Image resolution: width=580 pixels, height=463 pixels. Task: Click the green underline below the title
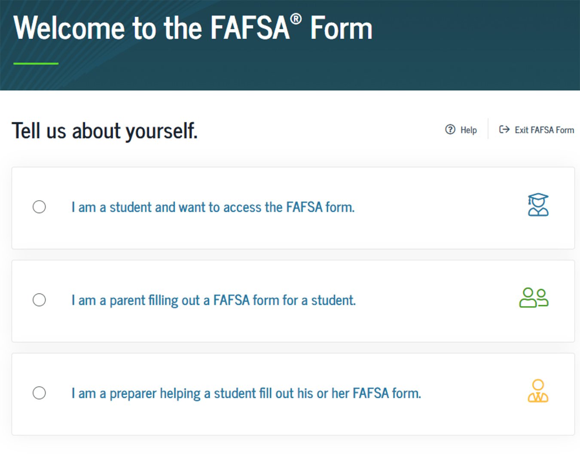point(36,64)
